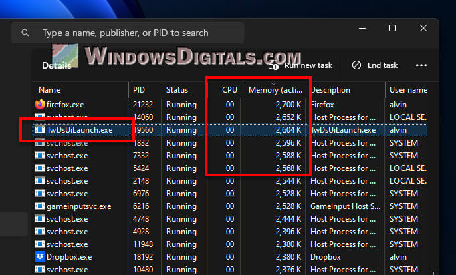Click the gameinputsvc.exe process icon
Screen dimensions: 456x275
click(40, 206)
